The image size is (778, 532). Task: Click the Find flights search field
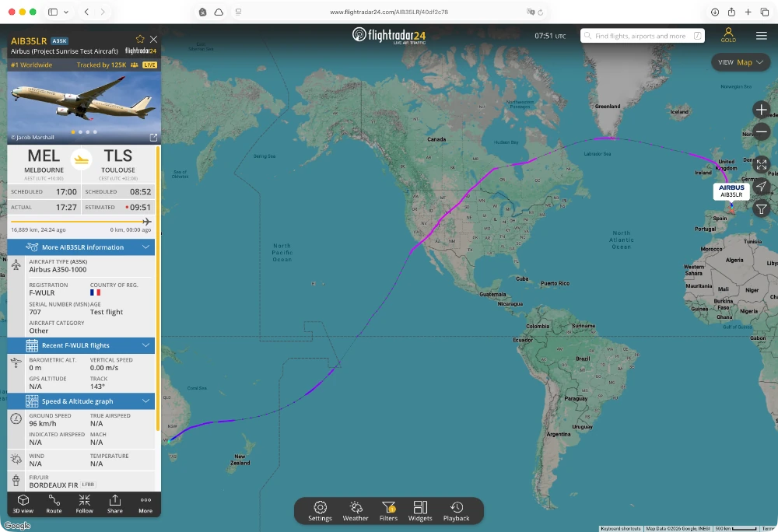pos(642,36)
